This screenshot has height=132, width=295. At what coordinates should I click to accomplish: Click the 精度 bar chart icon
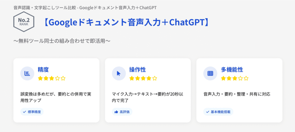tap(27, 73)
